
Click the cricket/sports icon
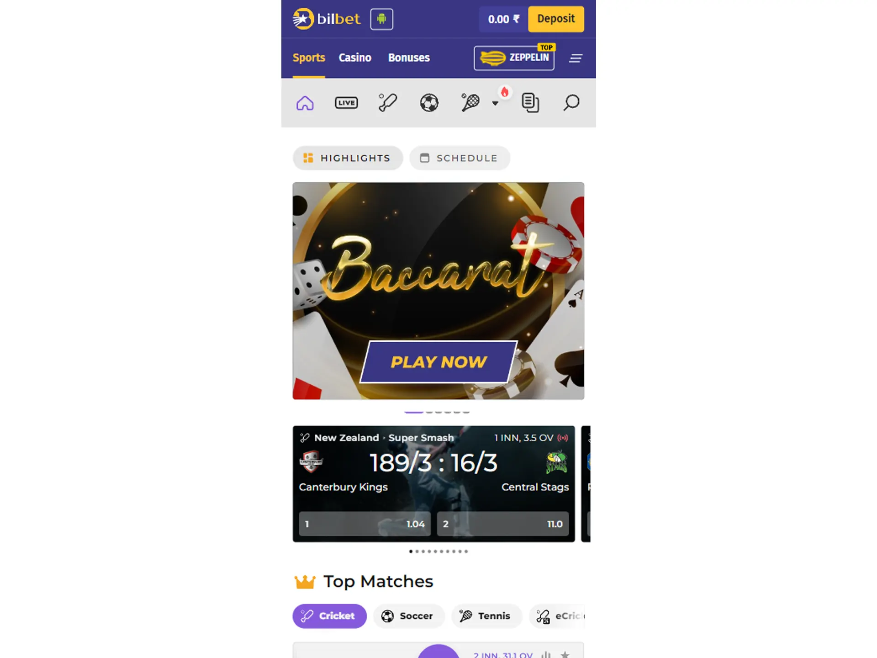coord(387,102)
